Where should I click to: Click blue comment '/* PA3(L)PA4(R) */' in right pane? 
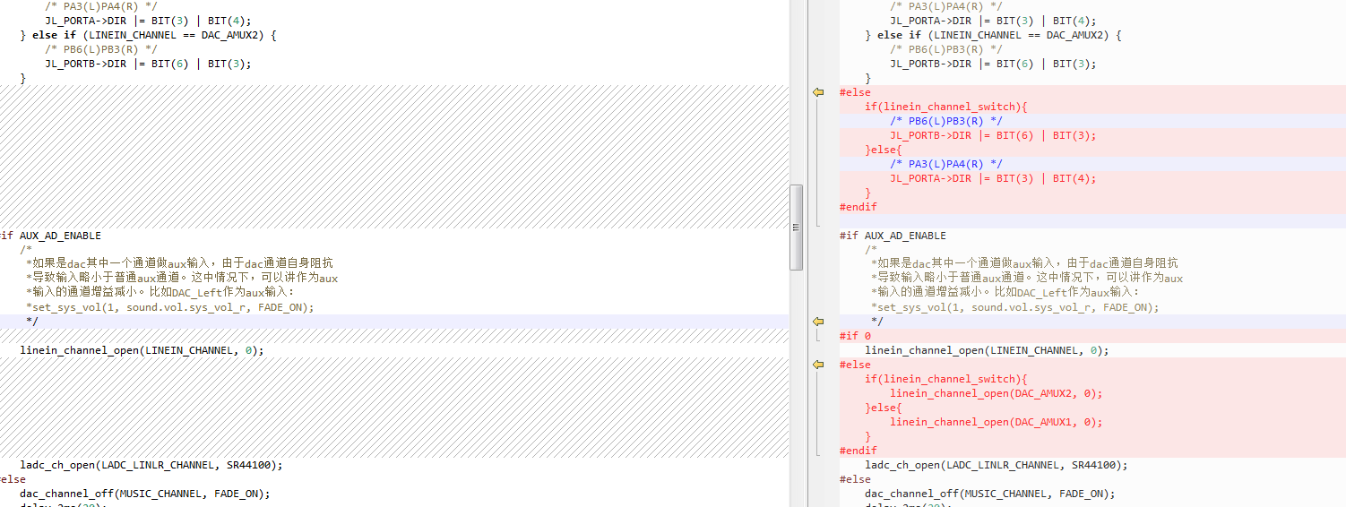coord(946,164)
